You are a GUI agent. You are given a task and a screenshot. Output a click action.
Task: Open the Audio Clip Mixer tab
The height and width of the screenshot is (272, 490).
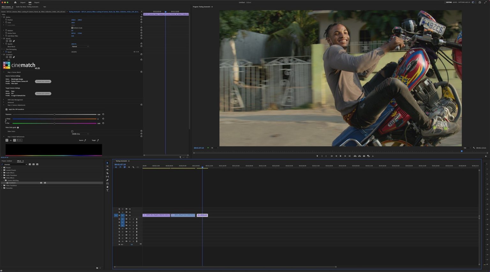[x=27, y=7]
